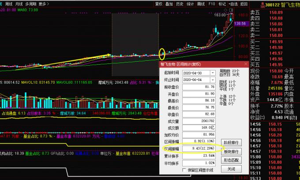Toggle the 保留区间显示线 checkbox
Screen dimensions: 300x180
184,170
